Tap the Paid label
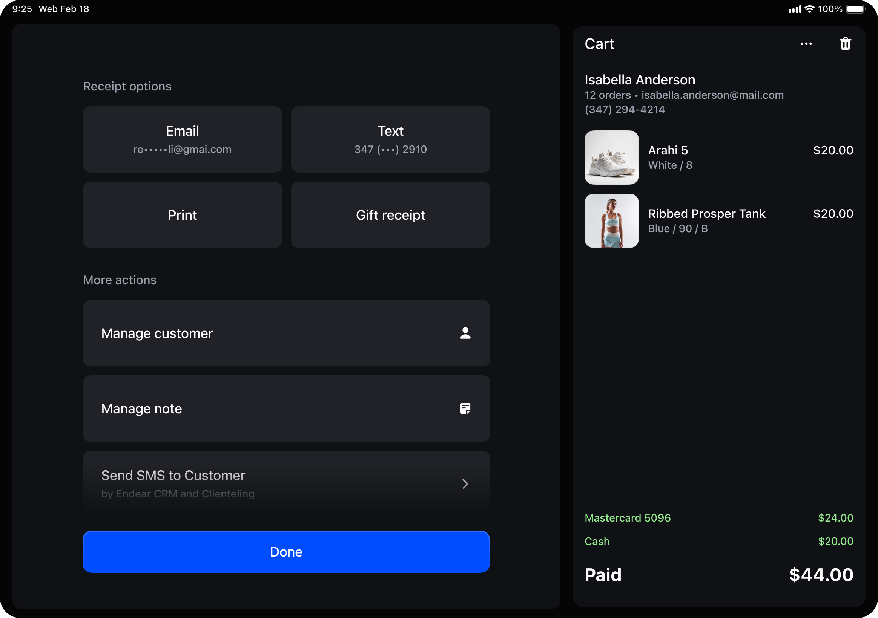The height and width of the screenshot is (618, 878). click(603, 574)
